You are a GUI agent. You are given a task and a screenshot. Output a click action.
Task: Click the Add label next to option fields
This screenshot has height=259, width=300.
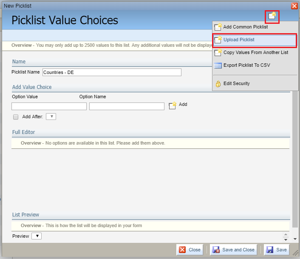183,104
